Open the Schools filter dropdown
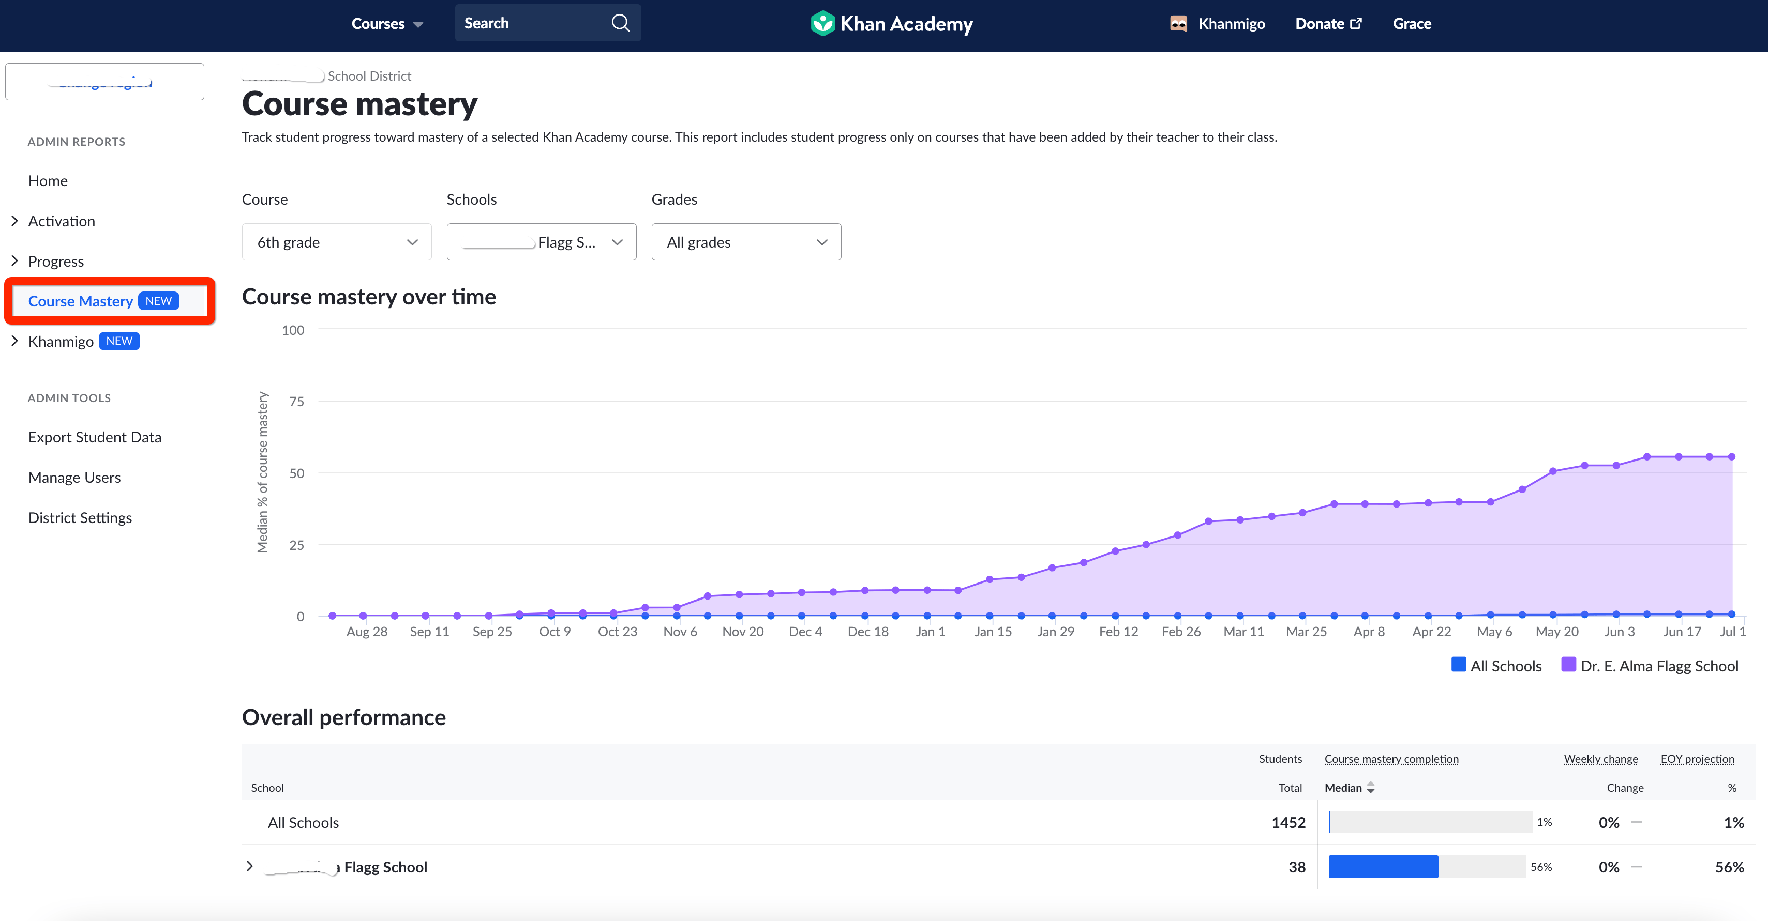The height and width of the screenshot is (921, 1768). coord(542,241)
